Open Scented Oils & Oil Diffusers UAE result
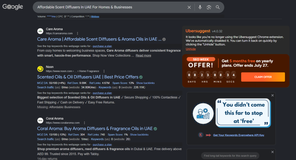The height and width of the screenshot is (160, 296). (x=88, y=77)
